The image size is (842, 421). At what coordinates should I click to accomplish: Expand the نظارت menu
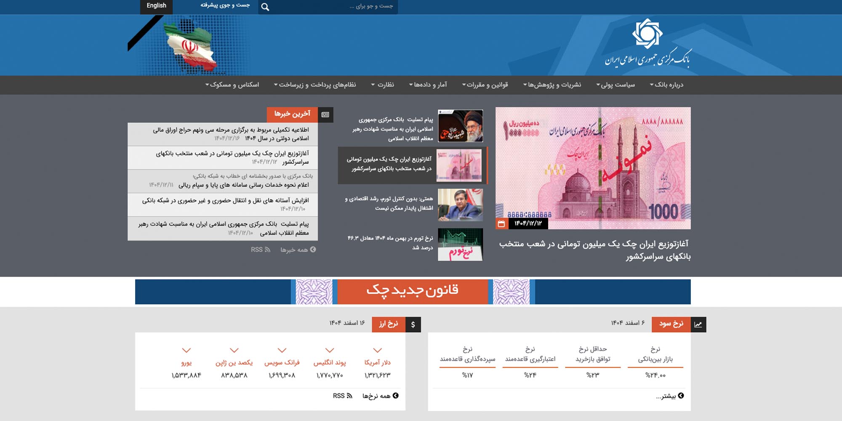tap(382, 85)
